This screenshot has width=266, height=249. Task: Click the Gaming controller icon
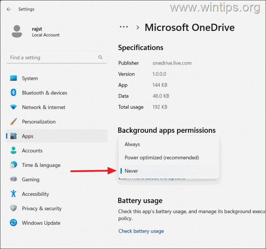pyautogui.click(x=13, y=179)
